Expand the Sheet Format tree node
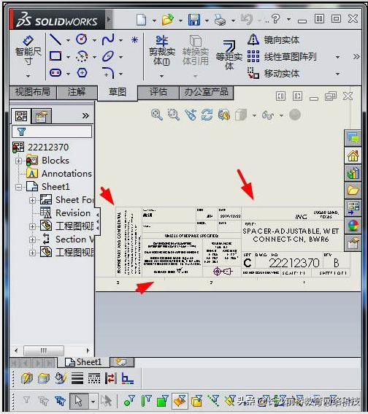This screenshot has height=414, width=368. pos(32,200)
